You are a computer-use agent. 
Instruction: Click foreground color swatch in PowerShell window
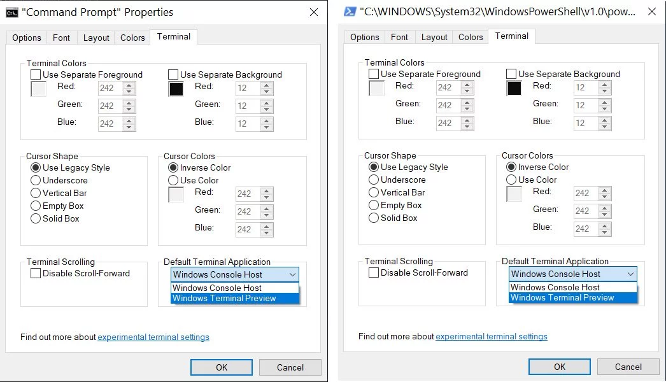377,88
